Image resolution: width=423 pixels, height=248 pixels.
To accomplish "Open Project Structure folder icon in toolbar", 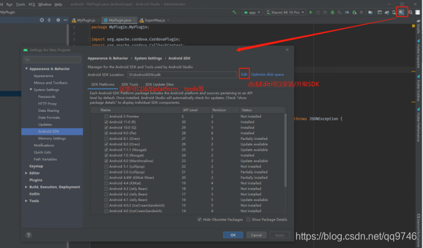I will tap(371, 12).
